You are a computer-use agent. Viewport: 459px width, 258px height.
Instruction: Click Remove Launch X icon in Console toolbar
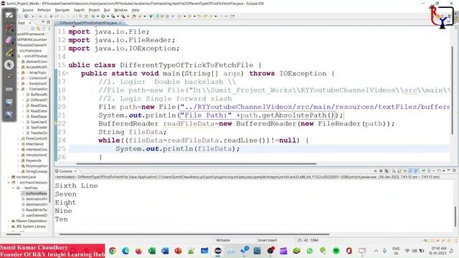coord(381,171)
